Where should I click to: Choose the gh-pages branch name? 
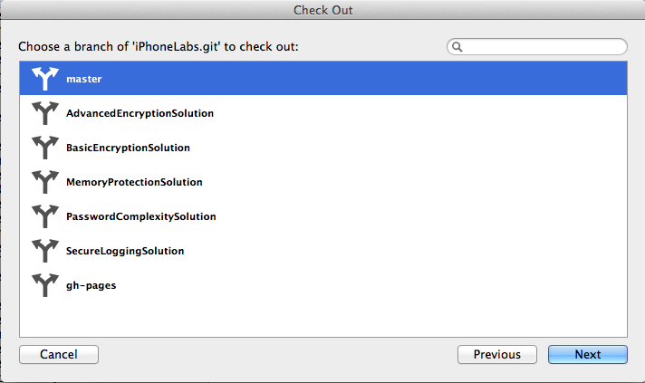[x=91, y=285]
